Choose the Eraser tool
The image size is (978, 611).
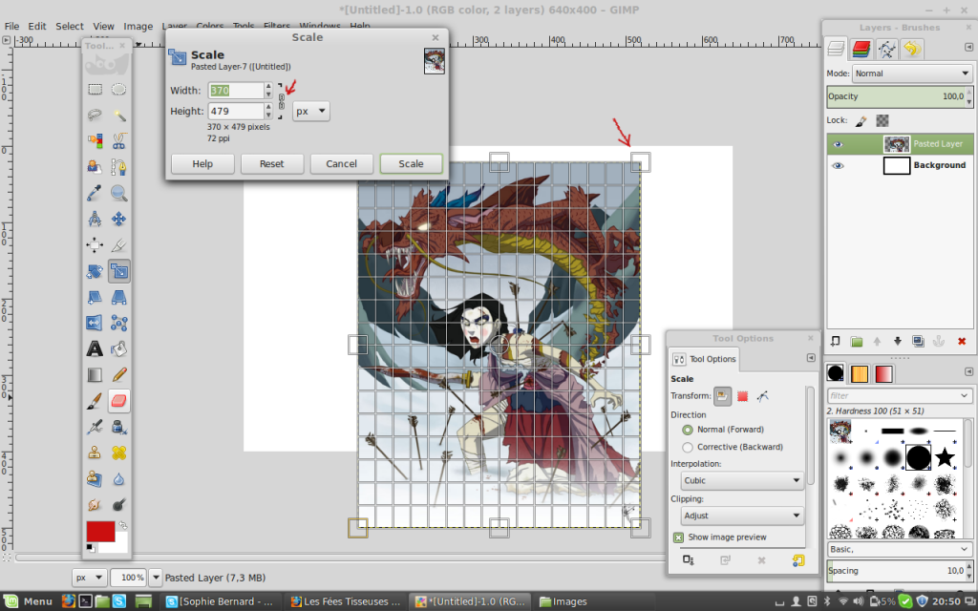point(118,401)
